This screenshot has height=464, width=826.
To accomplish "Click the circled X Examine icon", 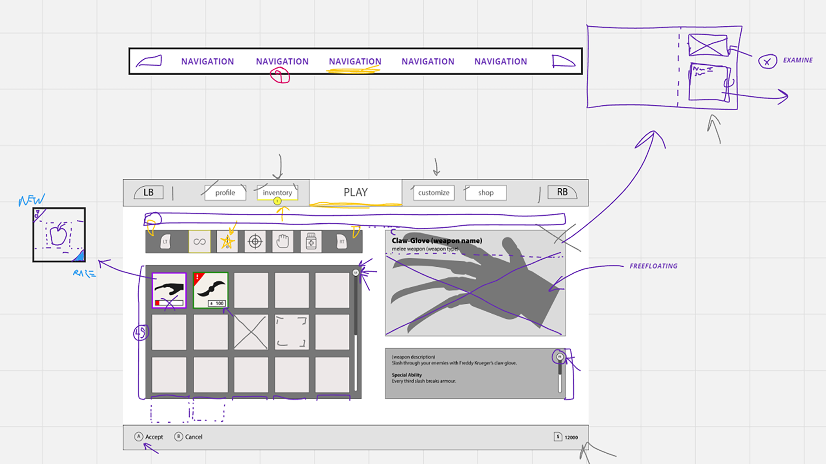I will tap(767, 61).
